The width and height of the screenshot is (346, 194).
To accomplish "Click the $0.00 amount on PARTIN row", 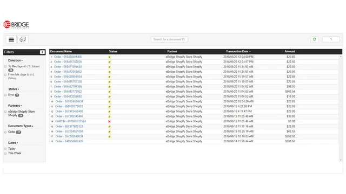I will [x=291, y=121].
